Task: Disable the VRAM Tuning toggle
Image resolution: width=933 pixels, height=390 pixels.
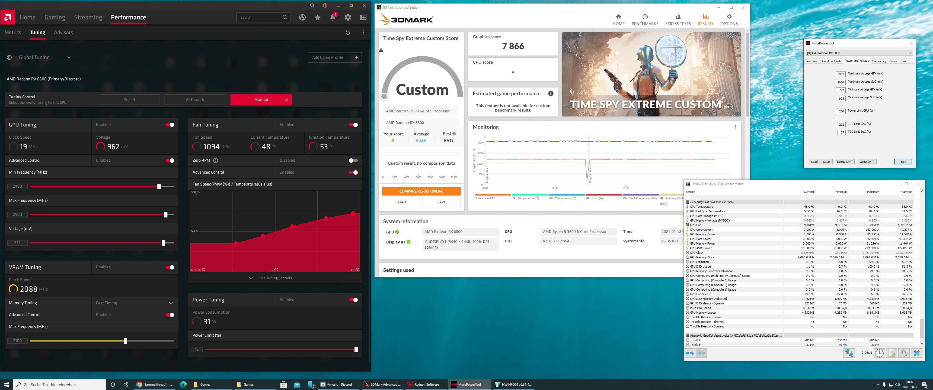Action: point(170,267)
